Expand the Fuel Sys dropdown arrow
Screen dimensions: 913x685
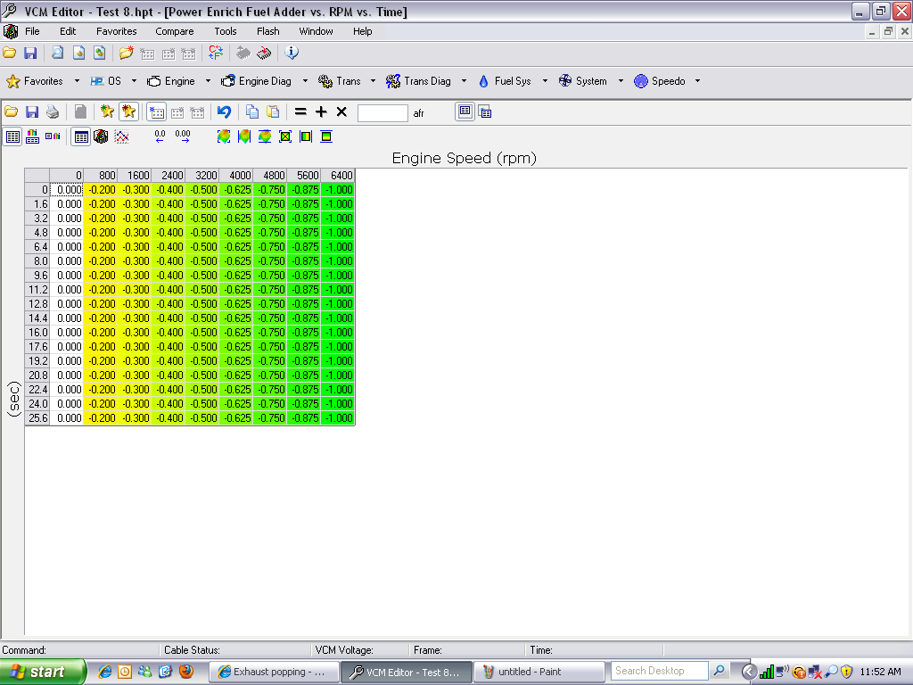pos(545,81)
